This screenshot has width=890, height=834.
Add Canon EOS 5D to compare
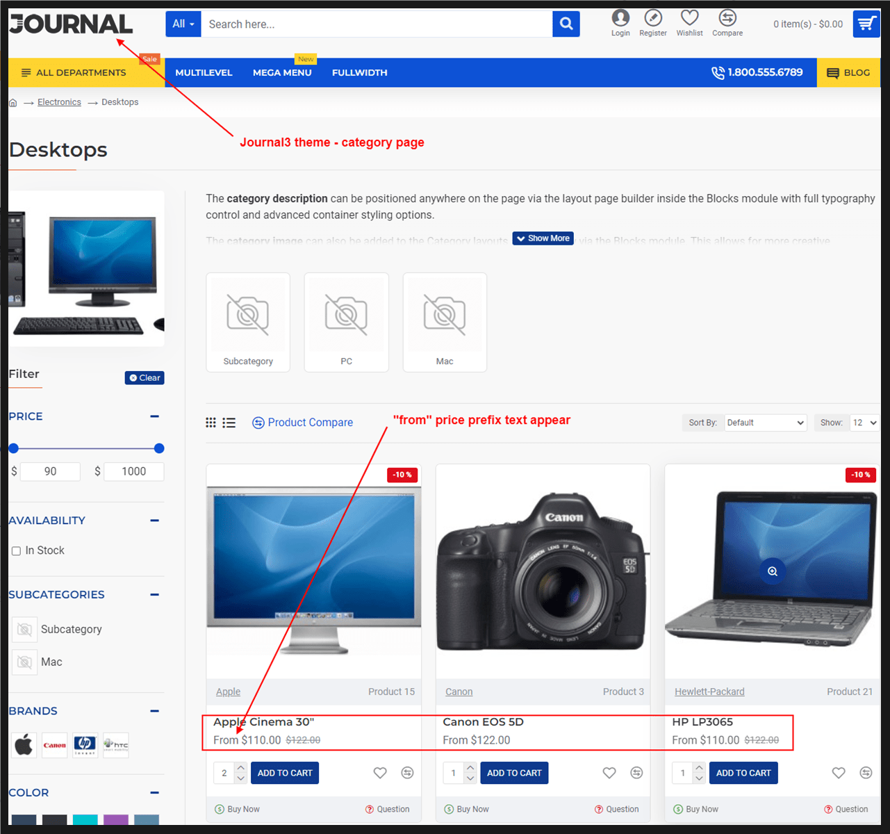(x=636, y=773)
